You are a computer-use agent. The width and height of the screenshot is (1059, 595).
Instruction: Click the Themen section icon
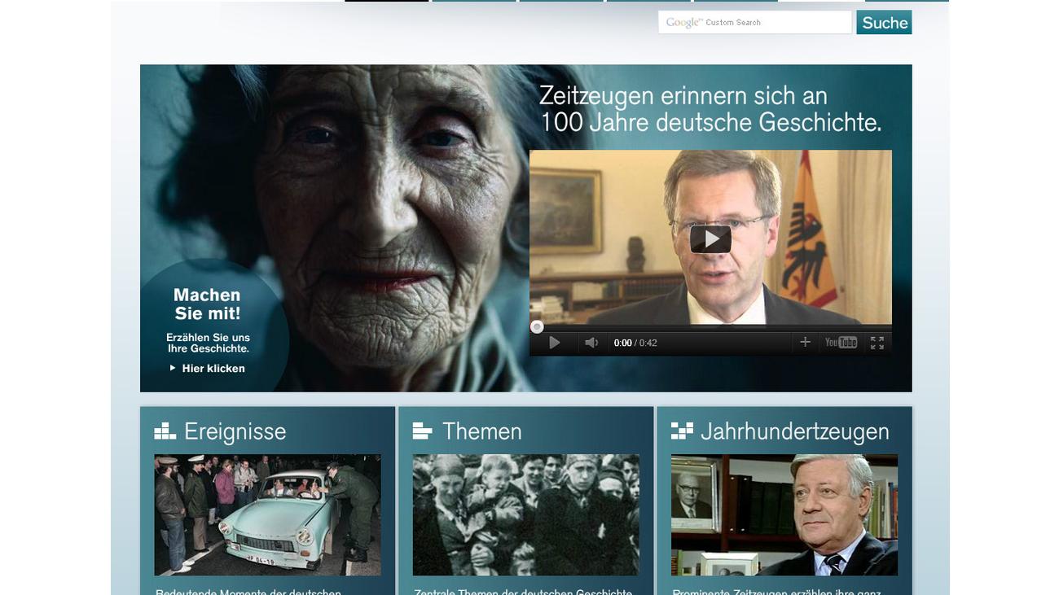tap(422, 431)
